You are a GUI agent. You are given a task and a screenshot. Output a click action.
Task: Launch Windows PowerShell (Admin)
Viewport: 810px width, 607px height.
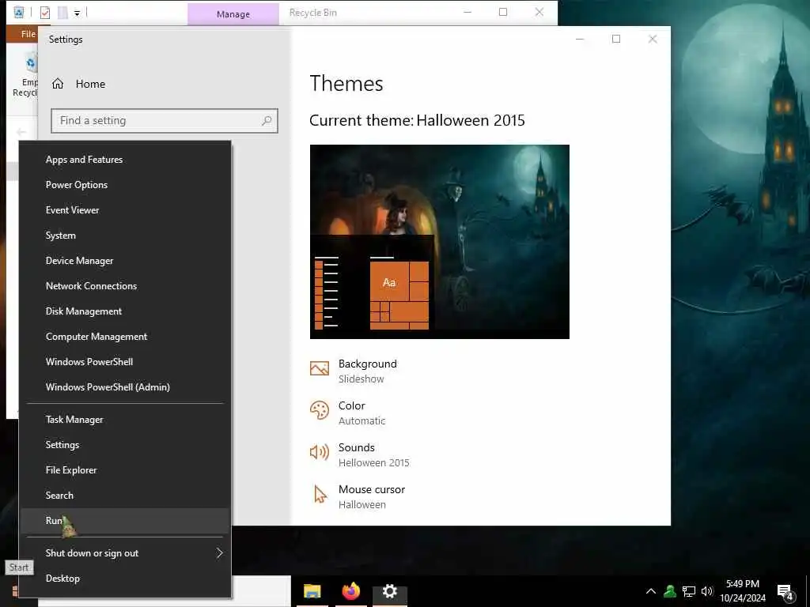[x=125, y=387]
